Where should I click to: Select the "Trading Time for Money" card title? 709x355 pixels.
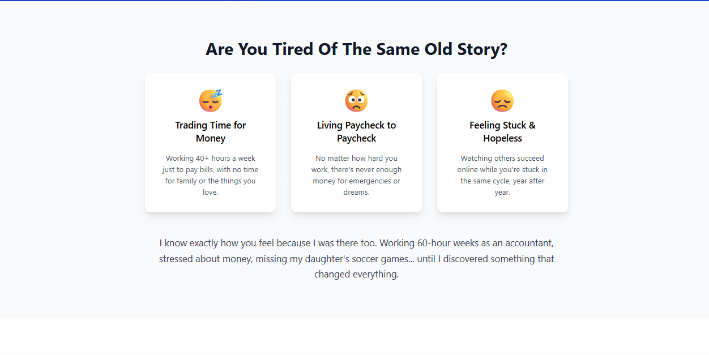click(x=210, y=131)
